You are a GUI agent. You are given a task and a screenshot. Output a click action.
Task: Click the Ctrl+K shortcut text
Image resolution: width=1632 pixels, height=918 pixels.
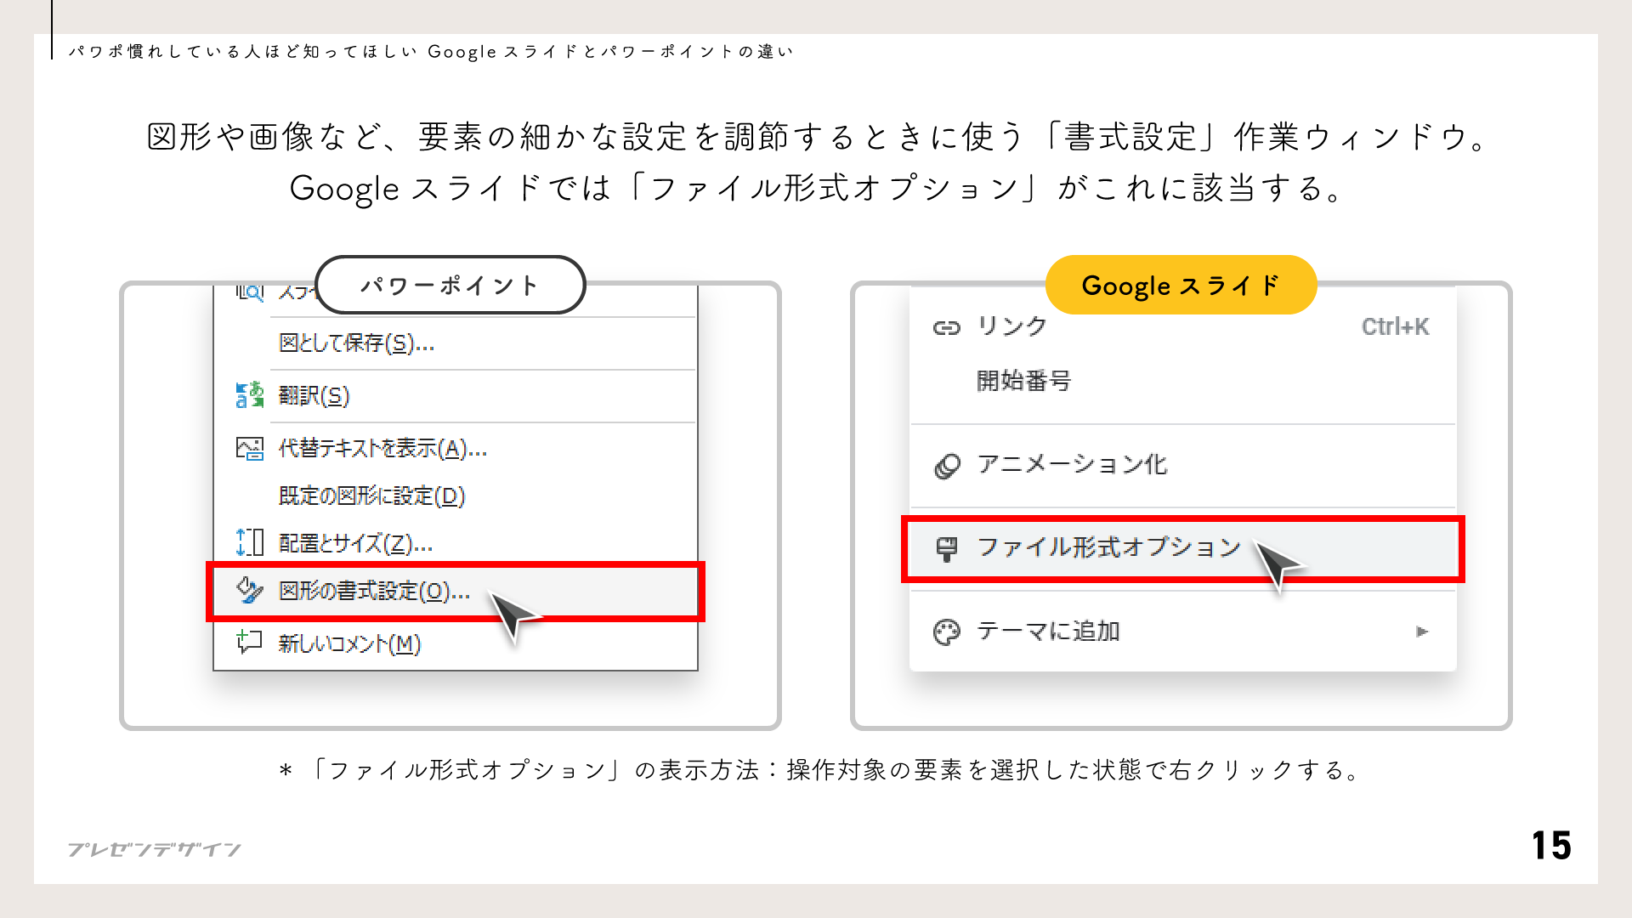pos(1395,327)
